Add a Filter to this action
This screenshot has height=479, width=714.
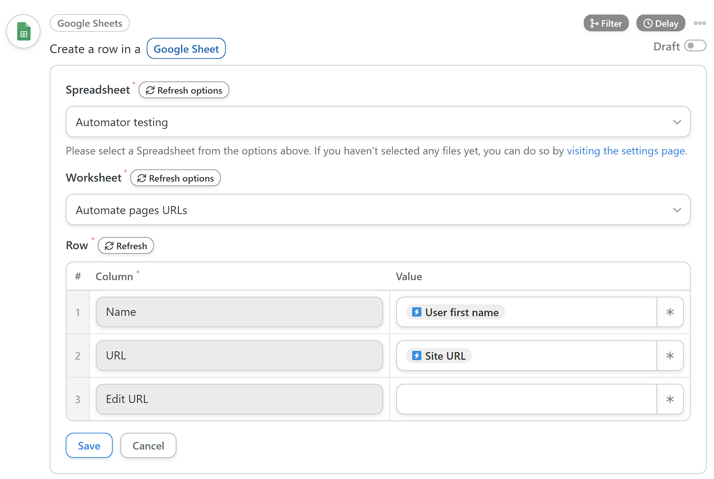point(606,23)
